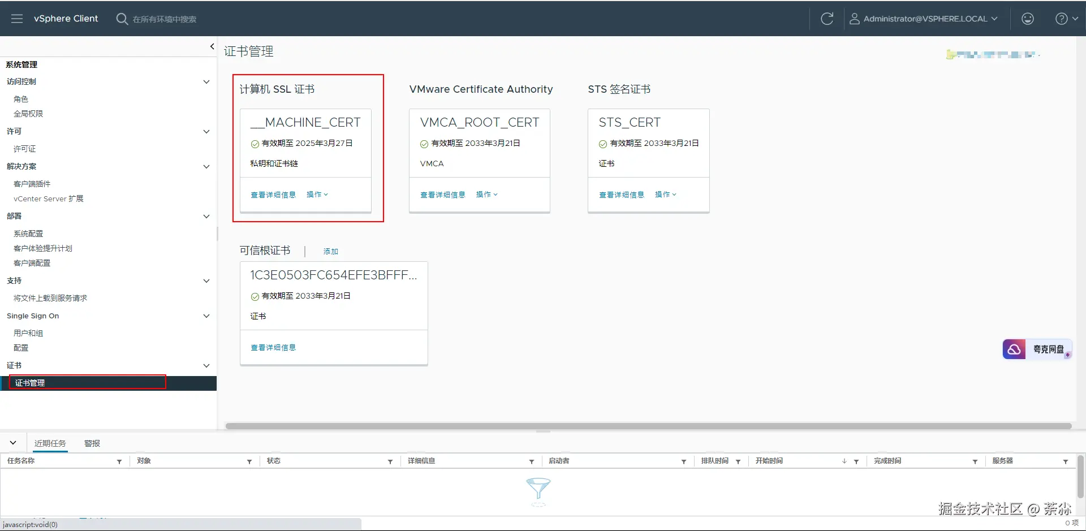Image resolution: width=1086 pixels, height=531 pixels.
Task: Select 全局权限 in the sidebar
Action: click(x=28, y=114)
